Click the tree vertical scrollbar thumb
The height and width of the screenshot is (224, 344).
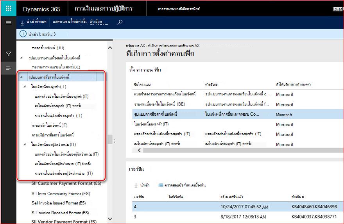coord(110,139)
